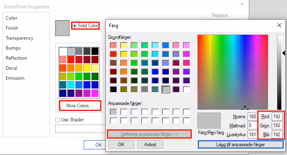The width and height of the screenshot is (287, 155).
Task: Click the luminance slider arrow marker
Action: click(284, 53)
